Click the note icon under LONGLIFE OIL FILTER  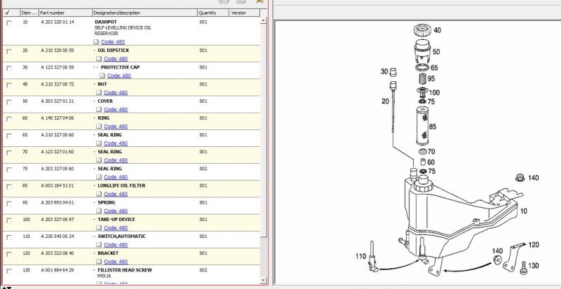coord(98,194)
